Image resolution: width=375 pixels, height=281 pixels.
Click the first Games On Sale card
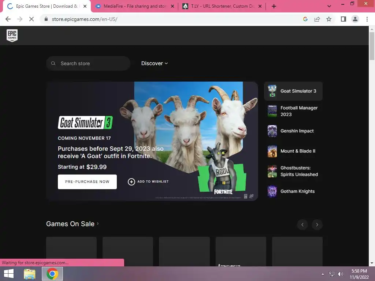coord(71,251)
